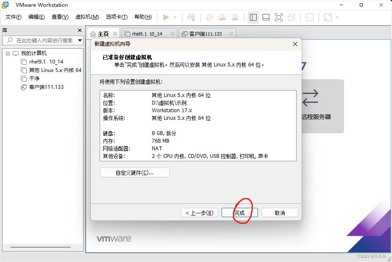
Task: Toggle the library sidebar view icon
Action: click(x=253, y=17)
